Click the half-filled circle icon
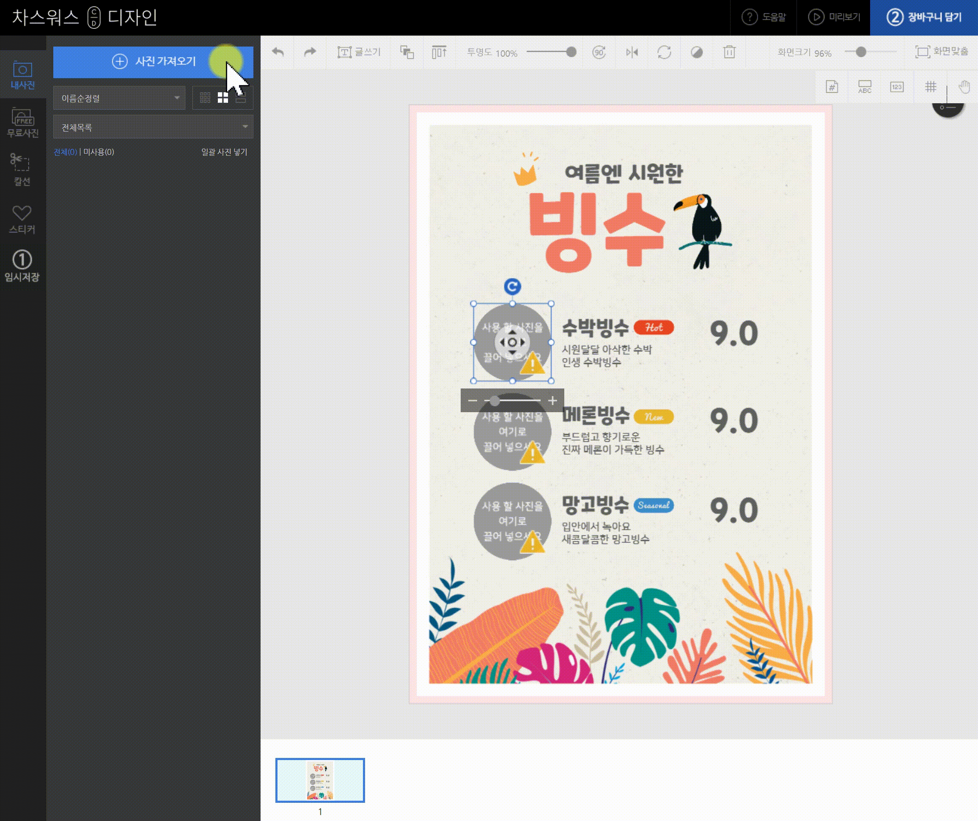Viewport: 978px width, 821px height. (x=697, y=52)
